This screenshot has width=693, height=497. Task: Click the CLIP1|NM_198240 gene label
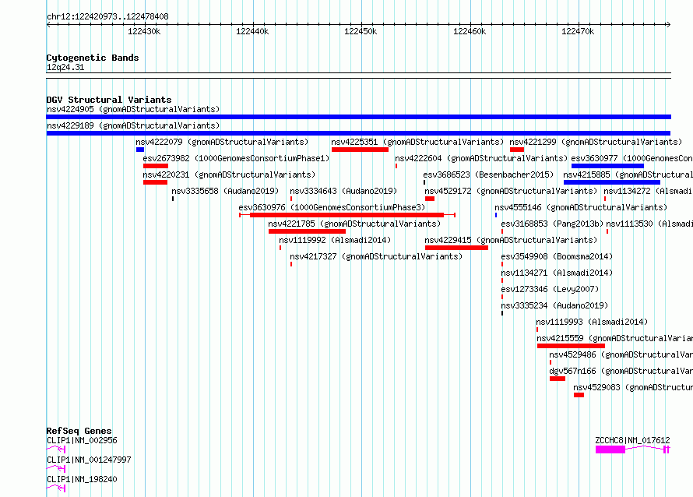(83, 479)
